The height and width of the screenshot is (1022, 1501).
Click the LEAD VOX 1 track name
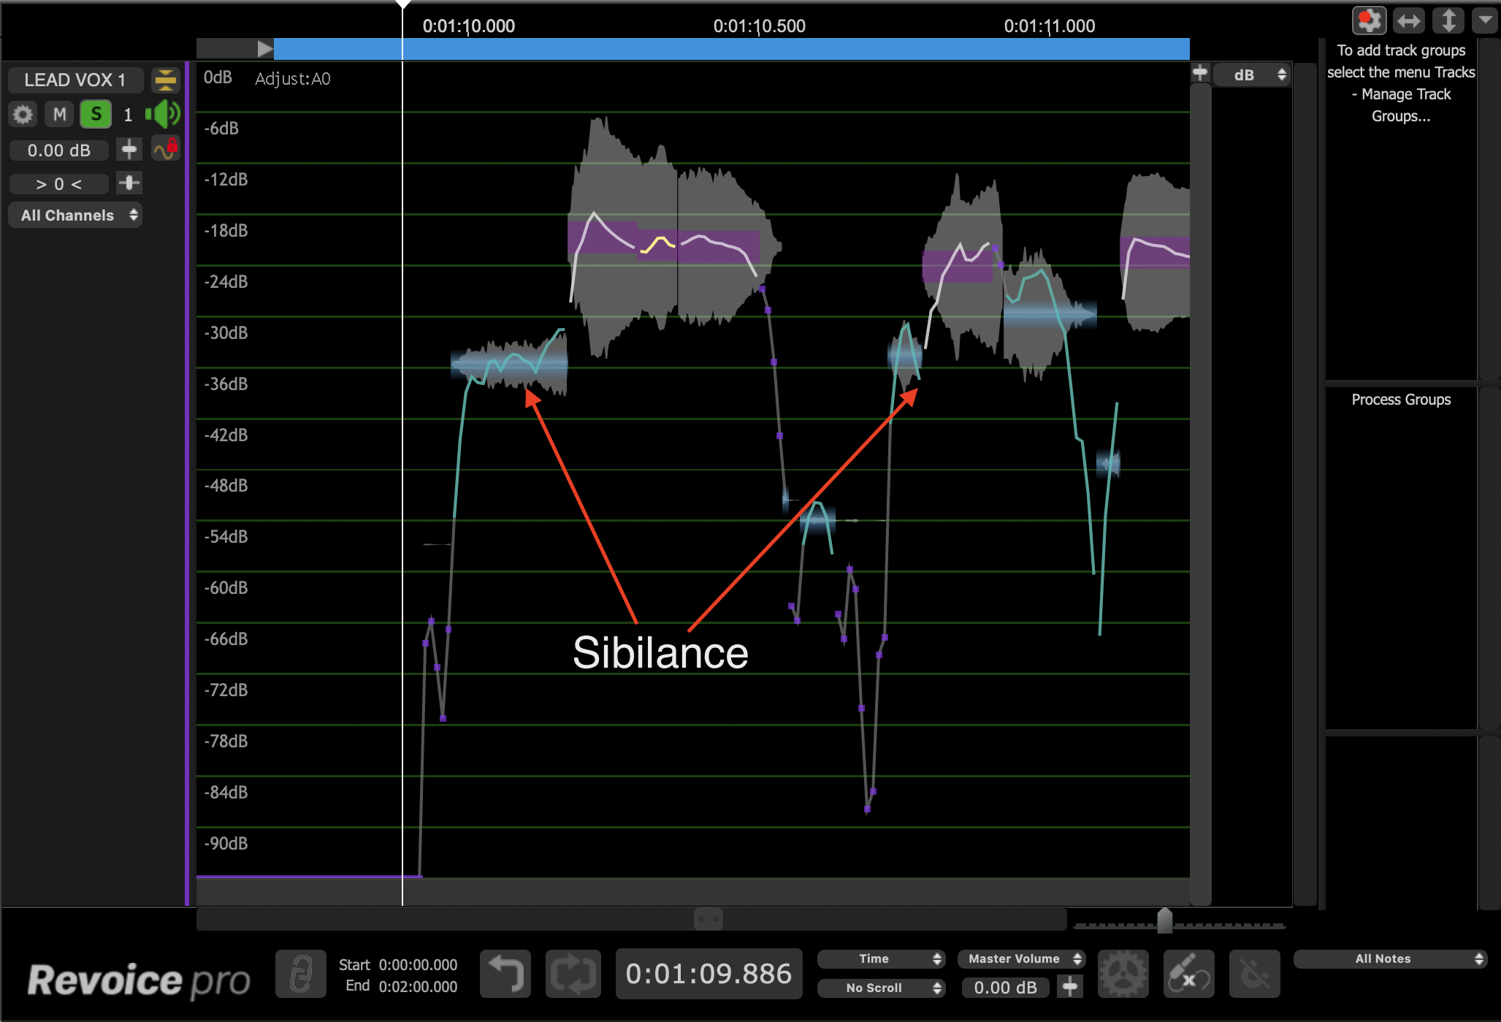pyautogui.click(x=75, y=80)
